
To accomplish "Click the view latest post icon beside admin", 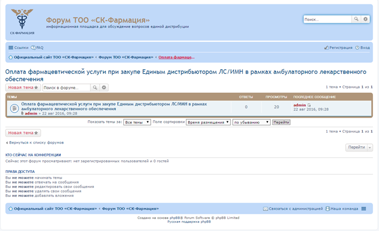I will pyautogui.click(x=309, y=105).
